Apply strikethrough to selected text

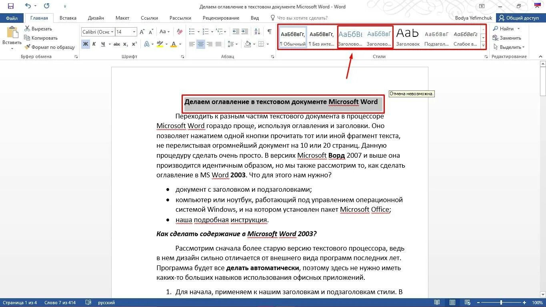[x=117, y=44]
